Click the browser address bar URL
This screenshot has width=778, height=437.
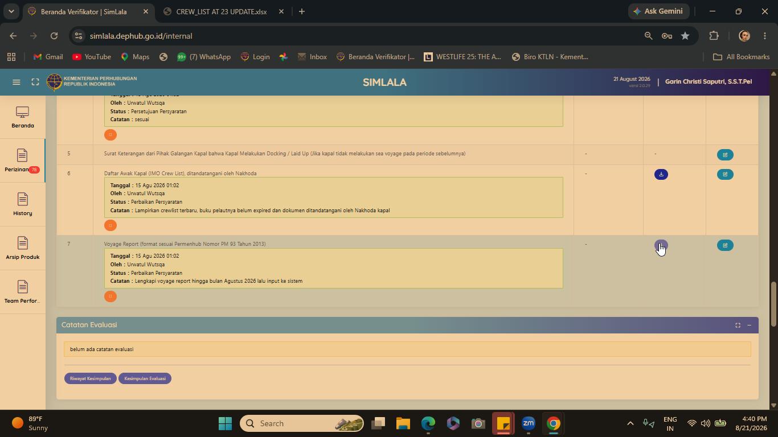click(x=141, y=36)
